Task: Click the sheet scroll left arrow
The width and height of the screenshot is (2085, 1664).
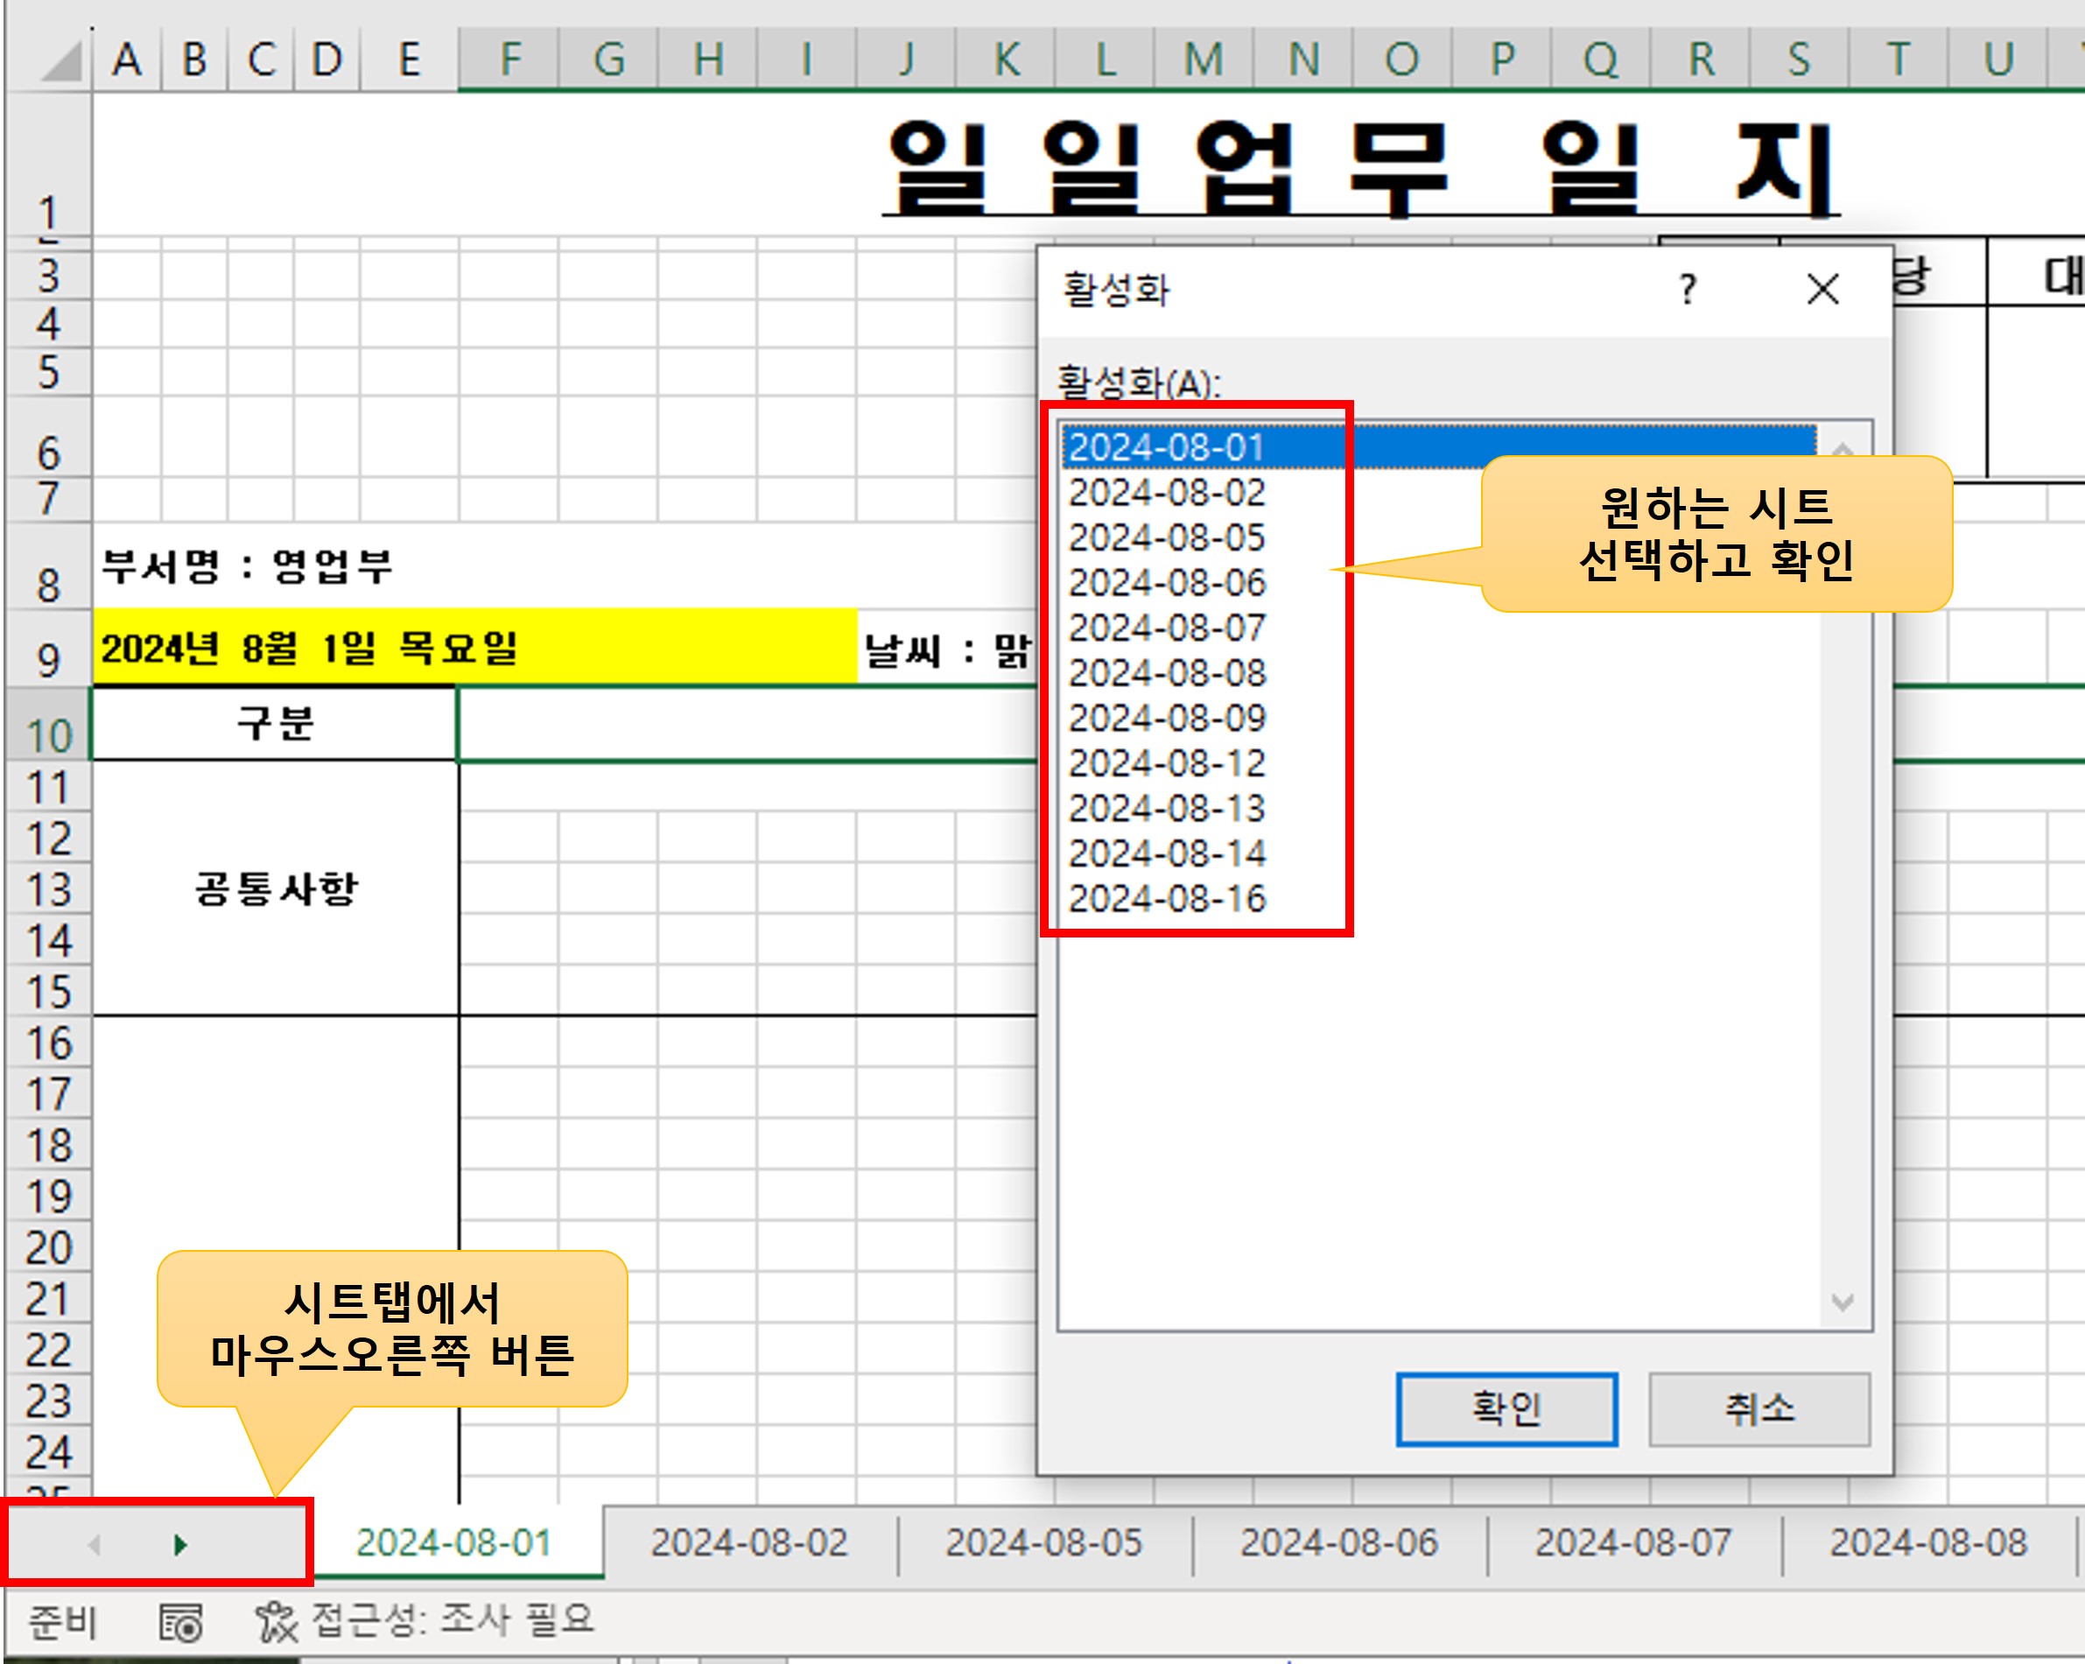Action: [x=94, y=1545]
